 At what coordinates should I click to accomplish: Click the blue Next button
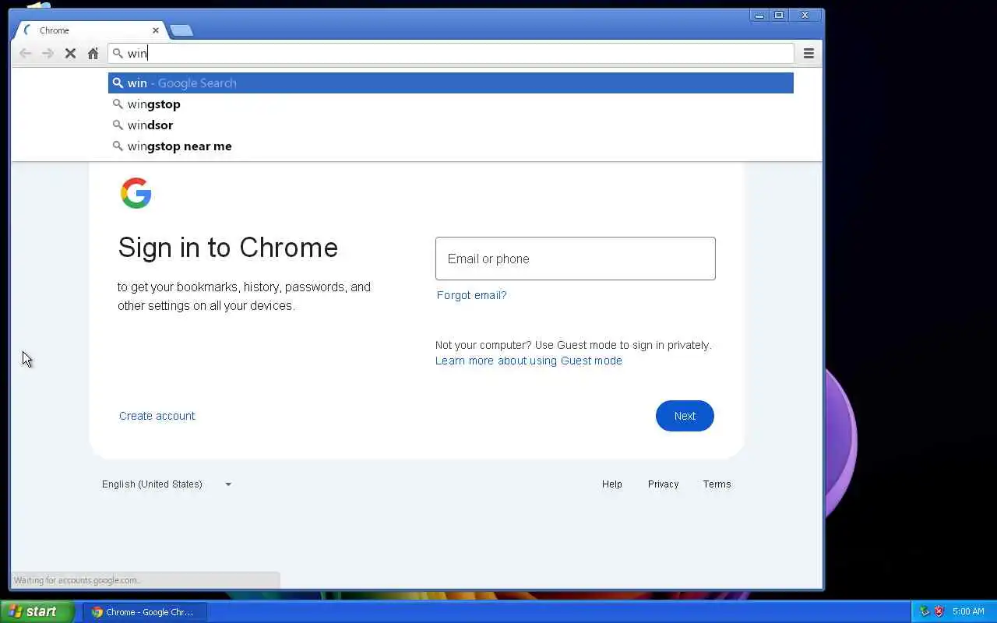[685, 416]
